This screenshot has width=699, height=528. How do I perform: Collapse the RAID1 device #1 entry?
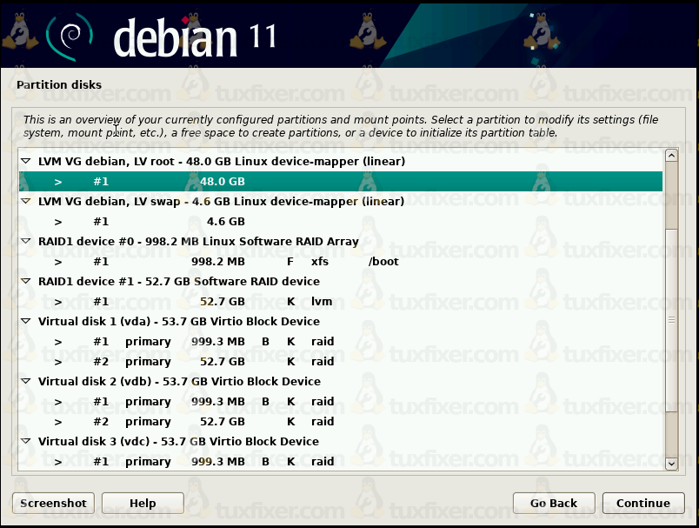click(25, 282)
